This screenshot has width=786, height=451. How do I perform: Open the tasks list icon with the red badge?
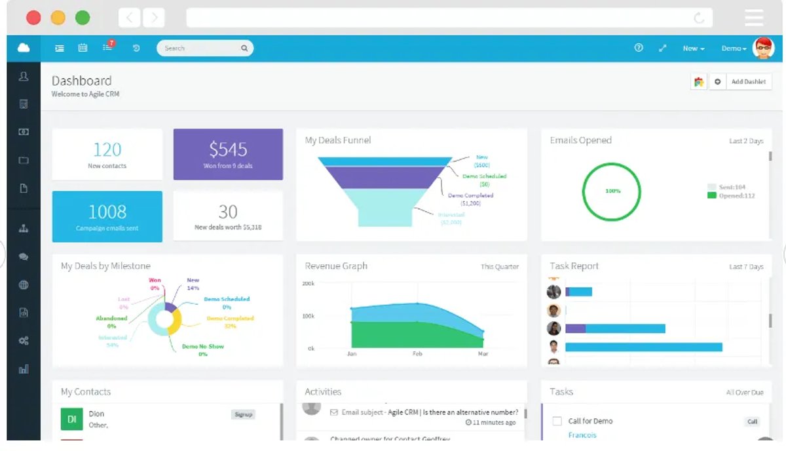coord(108,47)
